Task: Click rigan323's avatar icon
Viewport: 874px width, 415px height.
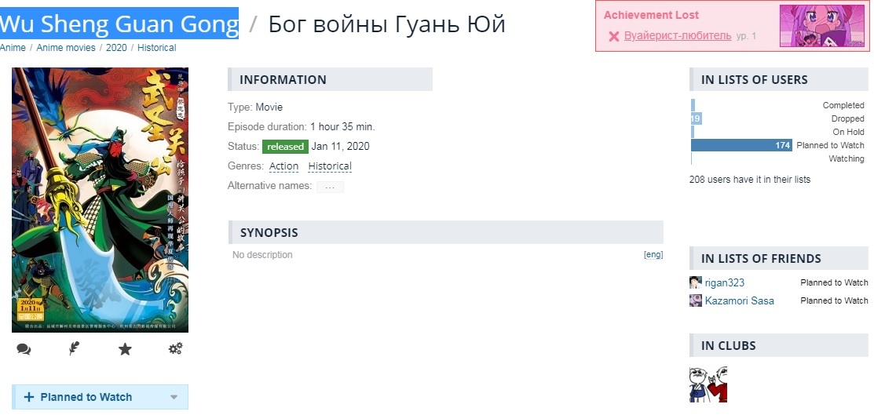Action: (696, 282)
